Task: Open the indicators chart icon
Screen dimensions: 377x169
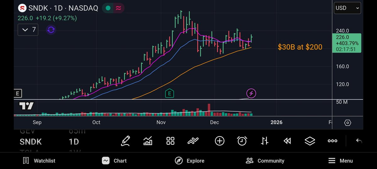Action: click(148, 141)
